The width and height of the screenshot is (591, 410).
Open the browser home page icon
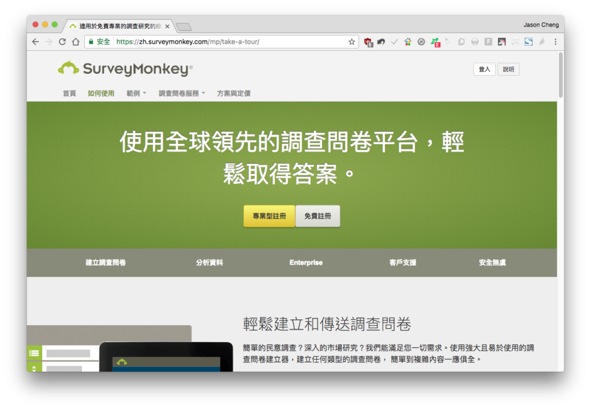click(76, 42)
